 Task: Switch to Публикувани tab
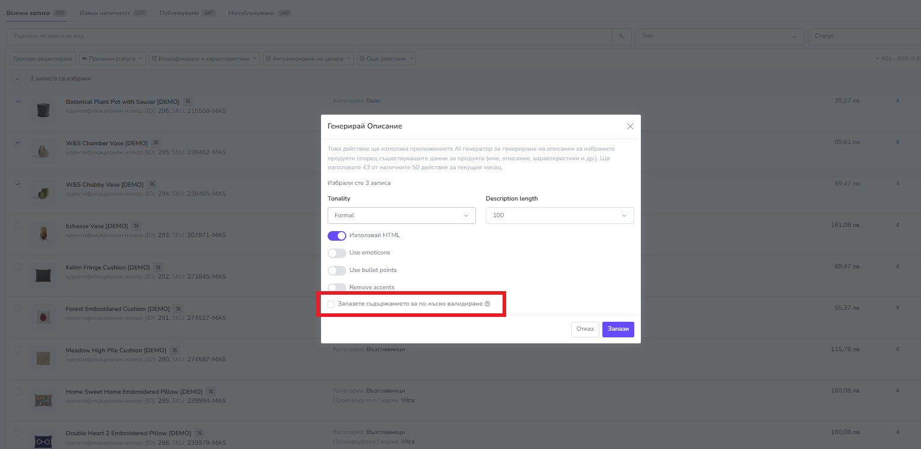(x=188, y=13)
